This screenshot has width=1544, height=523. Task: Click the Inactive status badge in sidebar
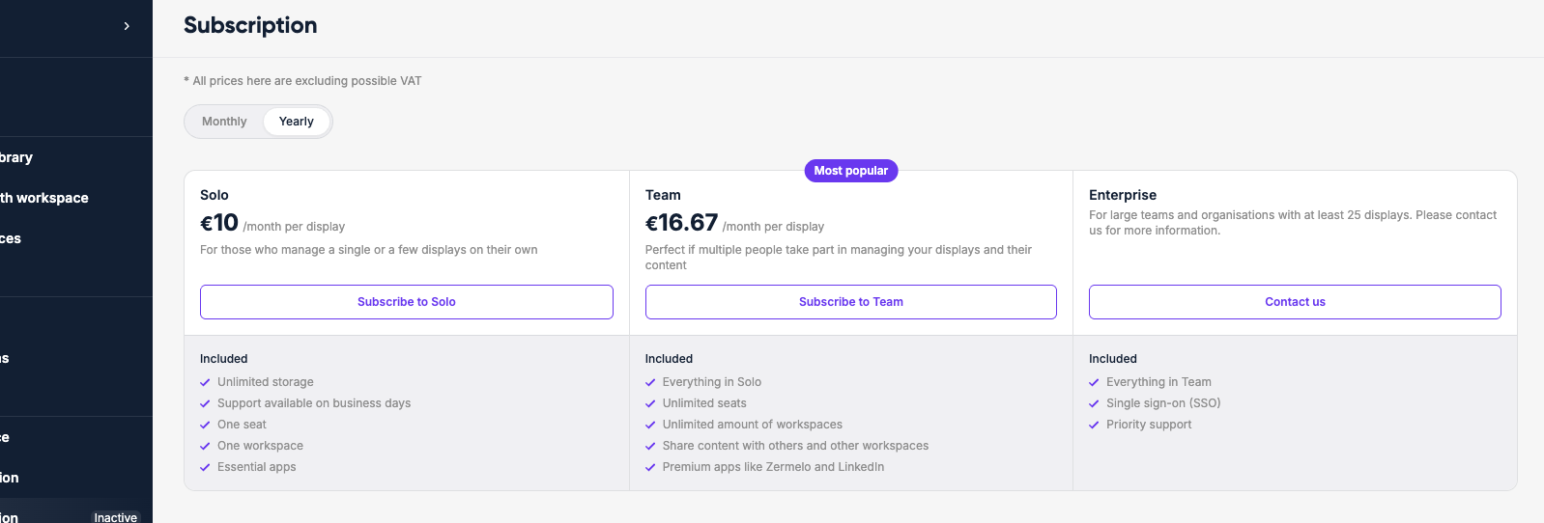click(115, 517)
